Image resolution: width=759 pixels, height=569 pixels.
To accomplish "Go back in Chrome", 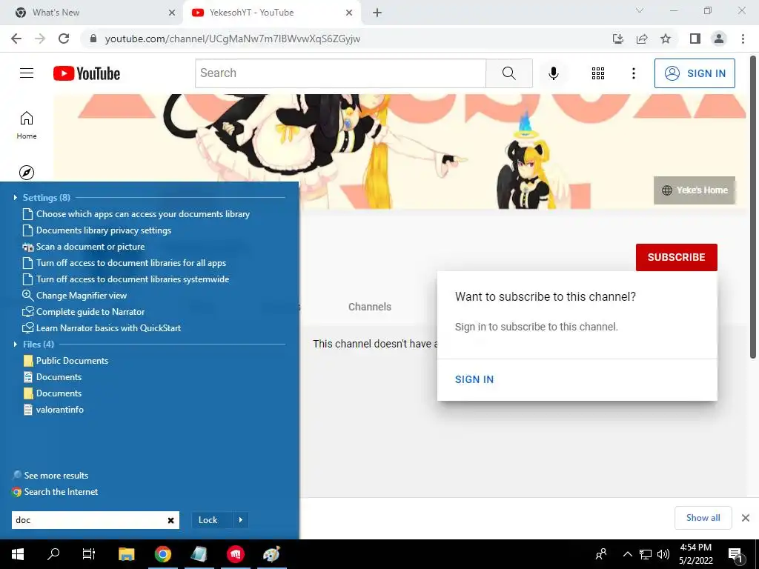I will tap(16, 39).
